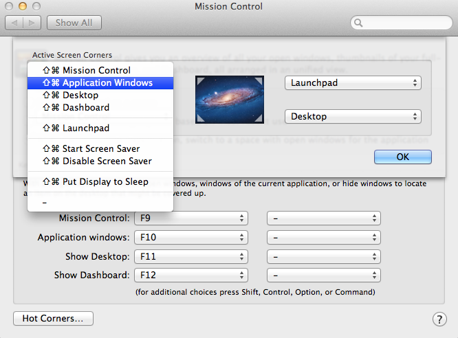Screen dimensions: 458x338
Task: Choose Launchpad in the popup menu
Action: coord(100,128)
